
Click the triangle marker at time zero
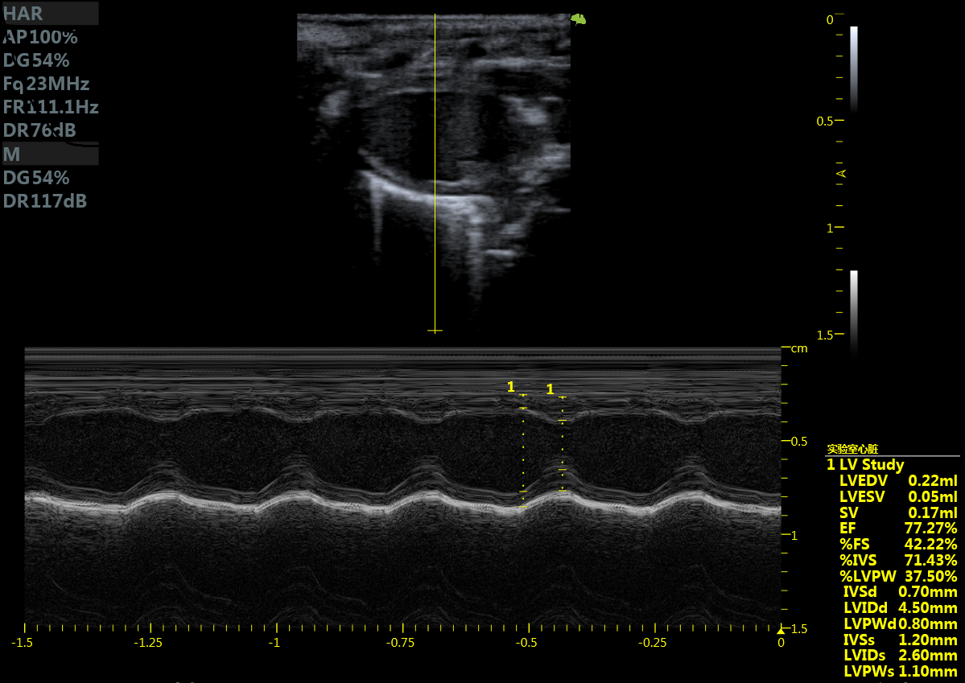tap(780, 630)
